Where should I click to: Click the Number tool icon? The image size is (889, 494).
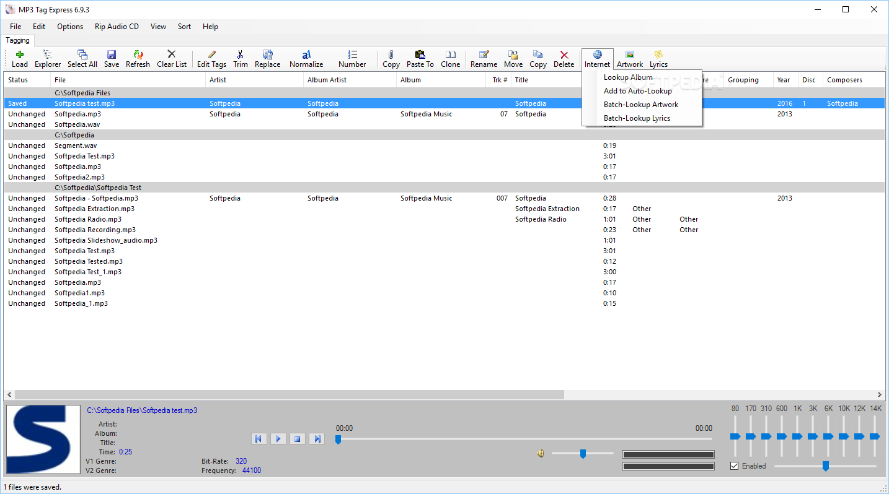click(x=352, y=59)
